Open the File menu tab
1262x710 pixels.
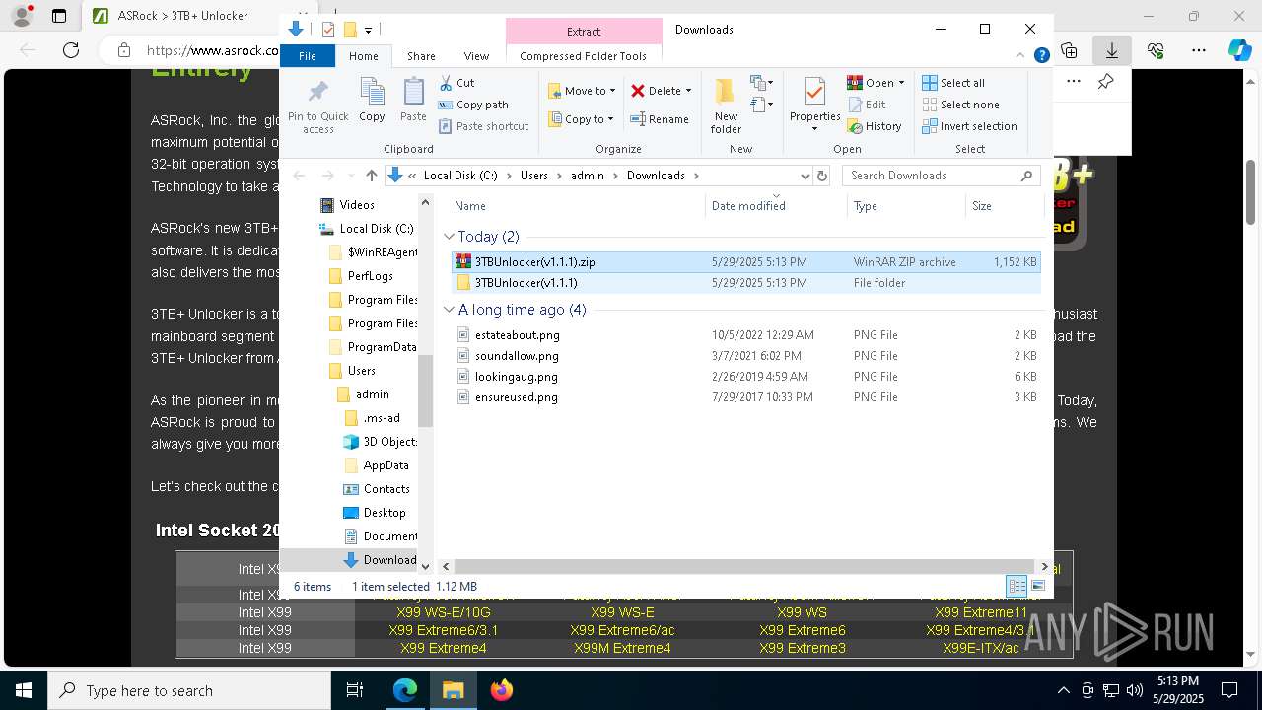pos(308,56)
